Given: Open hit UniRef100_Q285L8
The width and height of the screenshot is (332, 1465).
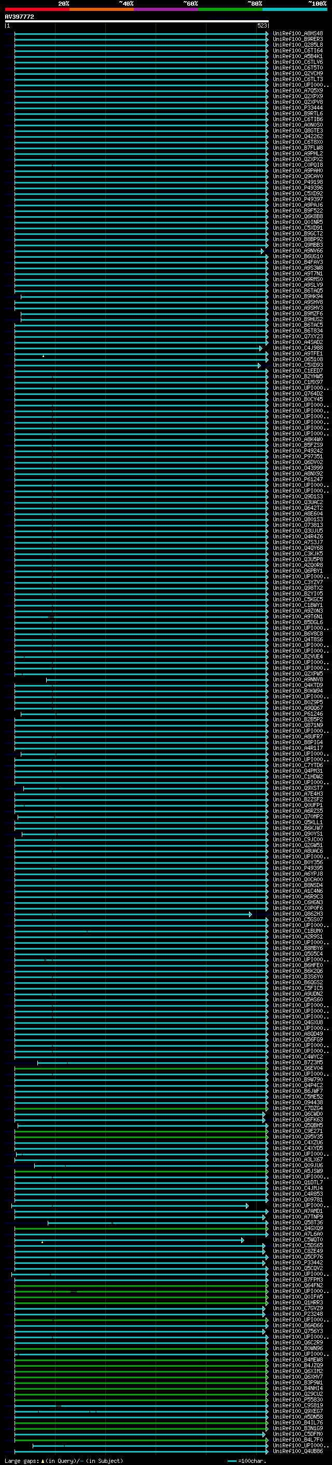Looking at the screenshot, I should click(x=297, y=45).
